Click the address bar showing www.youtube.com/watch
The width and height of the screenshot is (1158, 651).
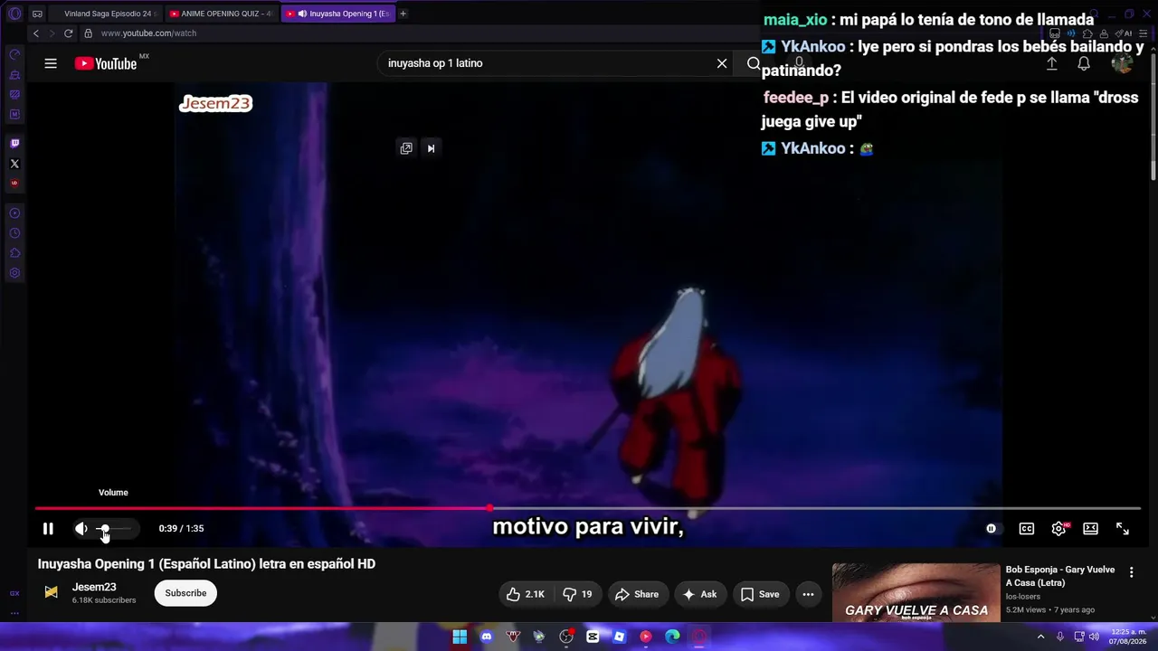148,33
